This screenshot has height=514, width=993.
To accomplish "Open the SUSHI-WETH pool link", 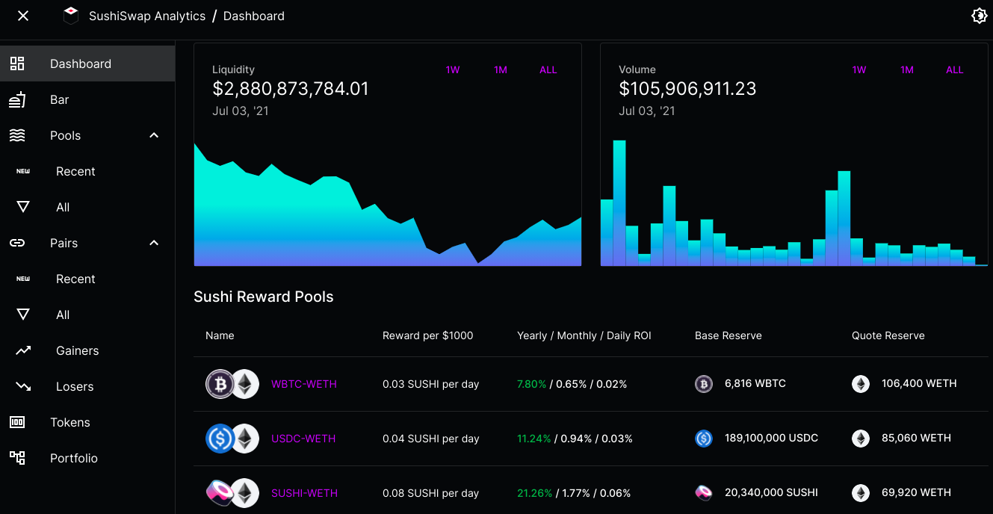I will point(304,493).
